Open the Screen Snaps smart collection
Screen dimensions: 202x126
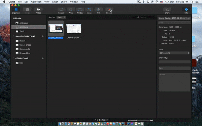(x=29, y=45)
